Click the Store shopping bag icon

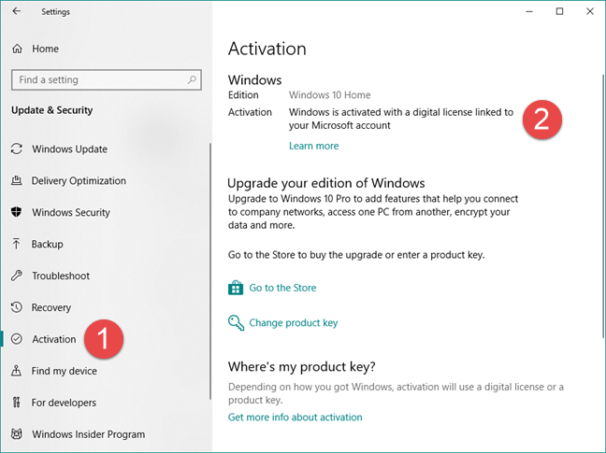point(236,288)
